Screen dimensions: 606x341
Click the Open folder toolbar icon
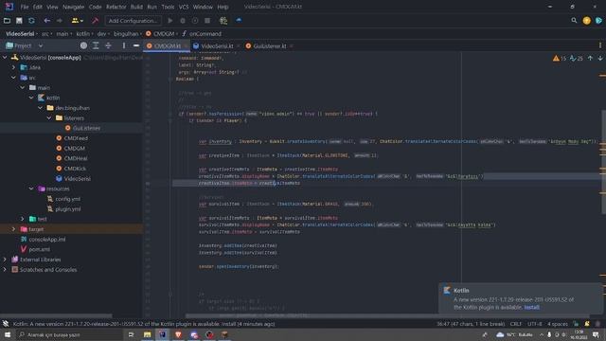click(x=7, y=21)
